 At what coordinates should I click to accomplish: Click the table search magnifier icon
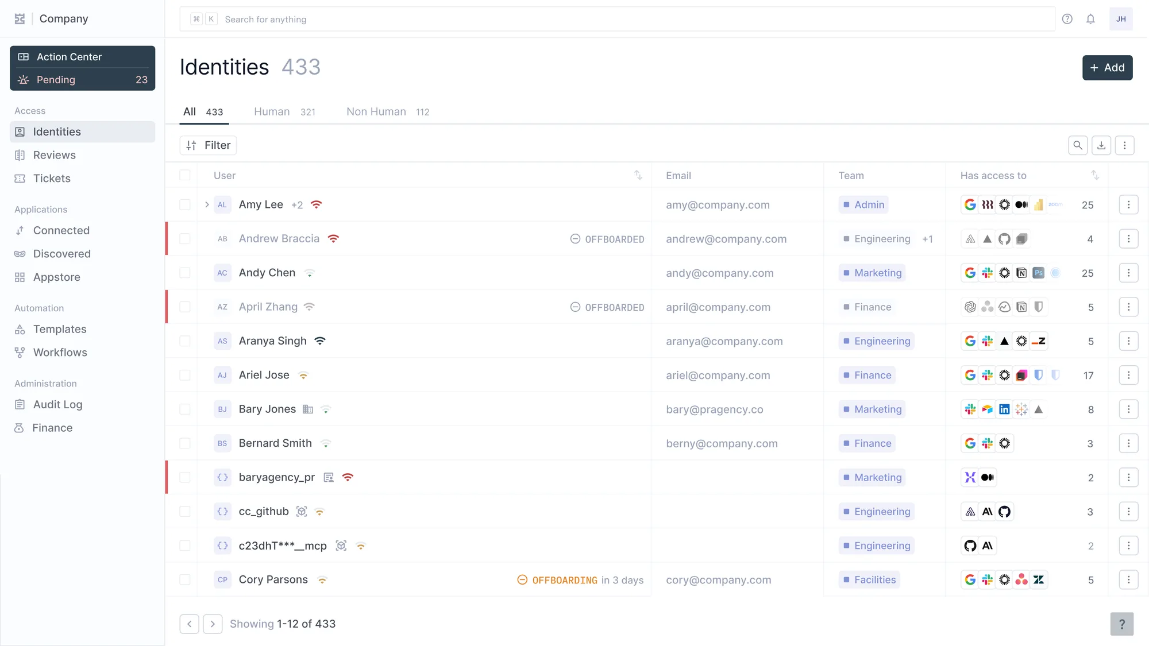pyautogui.click(x=1078, y=145)
